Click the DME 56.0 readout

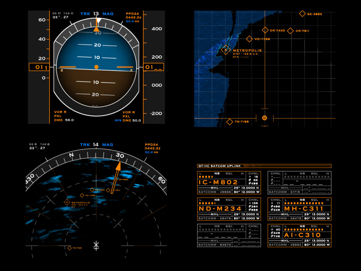[x=64, y=120]
